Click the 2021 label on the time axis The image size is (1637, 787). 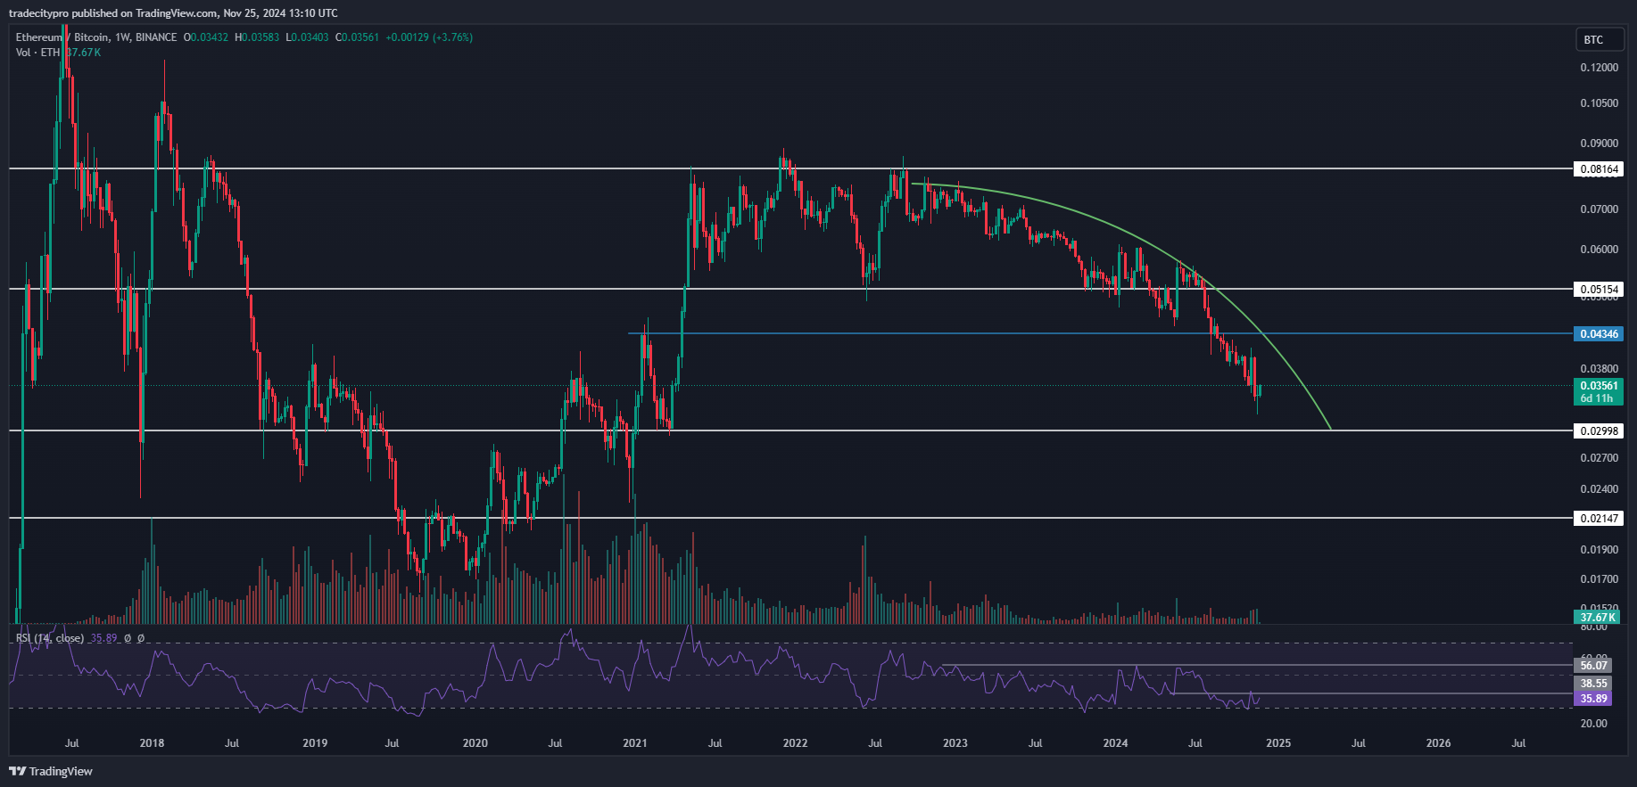635,742
